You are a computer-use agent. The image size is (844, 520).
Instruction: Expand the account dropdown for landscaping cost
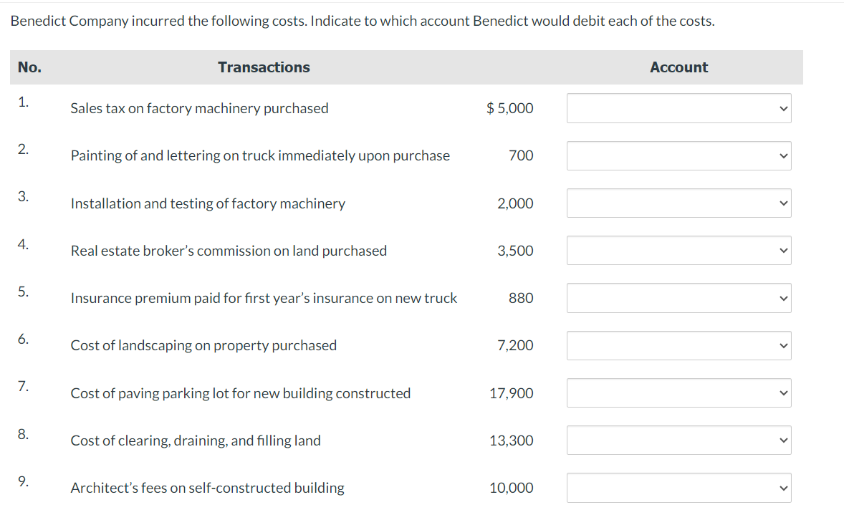[x=678, y=345]
